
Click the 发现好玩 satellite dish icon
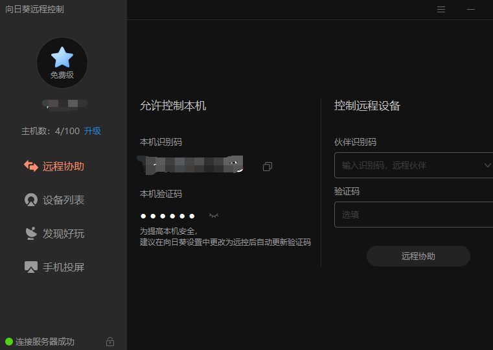pos(31,233)
